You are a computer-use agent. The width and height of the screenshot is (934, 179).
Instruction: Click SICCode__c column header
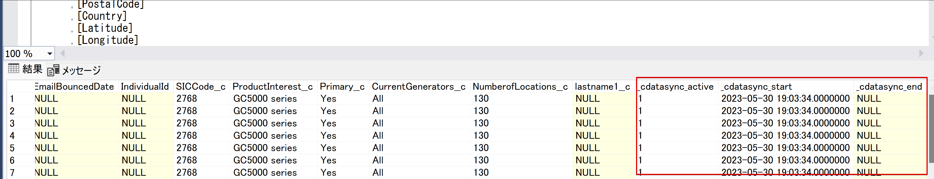pos(201,87)
